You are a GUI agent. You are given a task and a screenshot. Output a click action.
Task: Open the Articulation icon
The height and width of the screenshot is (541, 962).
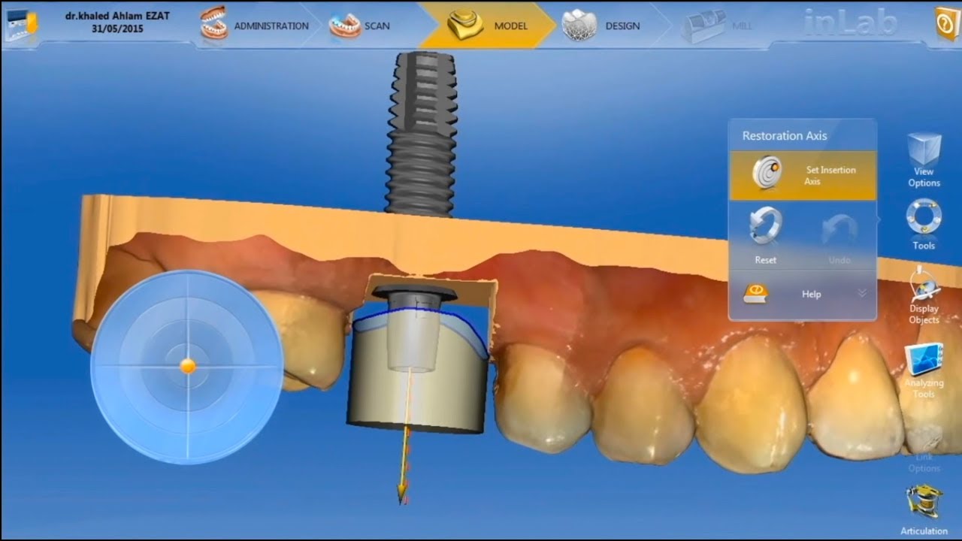tap(924, 503)
